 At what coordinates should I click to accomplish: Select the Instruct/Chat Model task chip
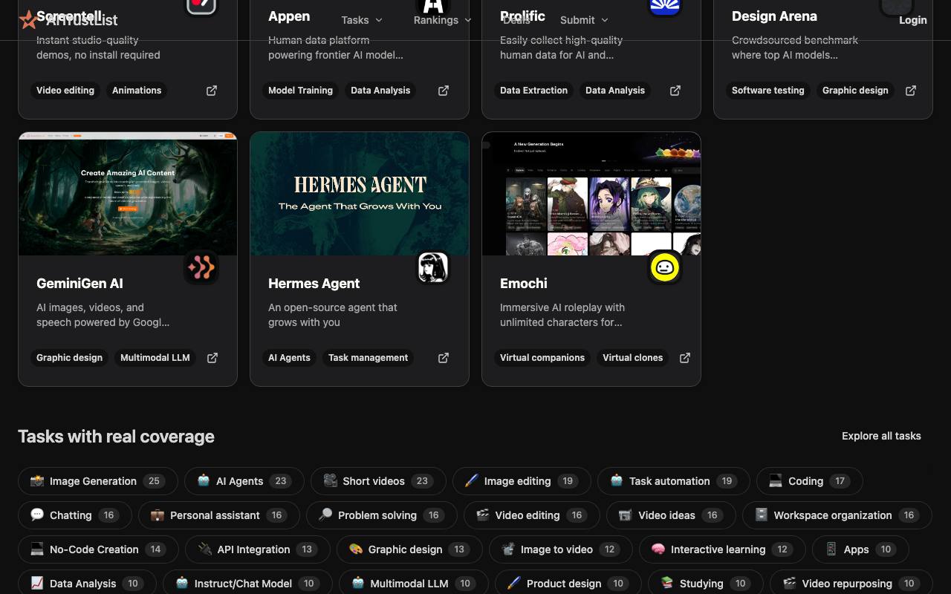coord(247,584)
